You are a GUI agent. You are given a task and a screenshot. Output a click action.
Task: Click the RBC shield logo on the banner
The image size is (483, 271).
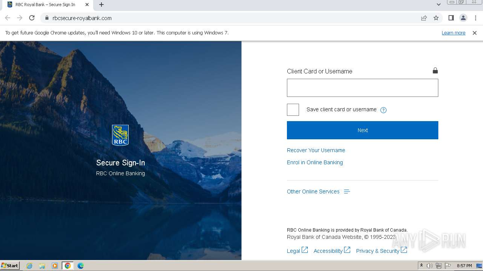(x=120, y=135)
